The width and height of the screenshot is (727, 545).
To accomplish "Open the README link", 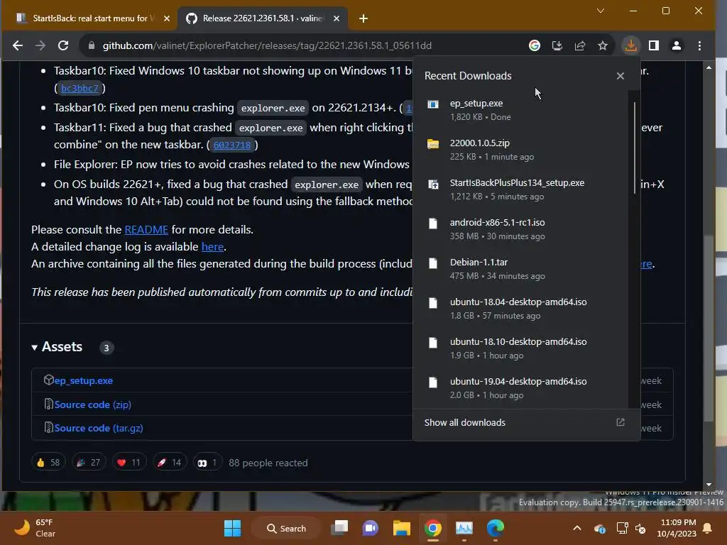I will [146, 229].
